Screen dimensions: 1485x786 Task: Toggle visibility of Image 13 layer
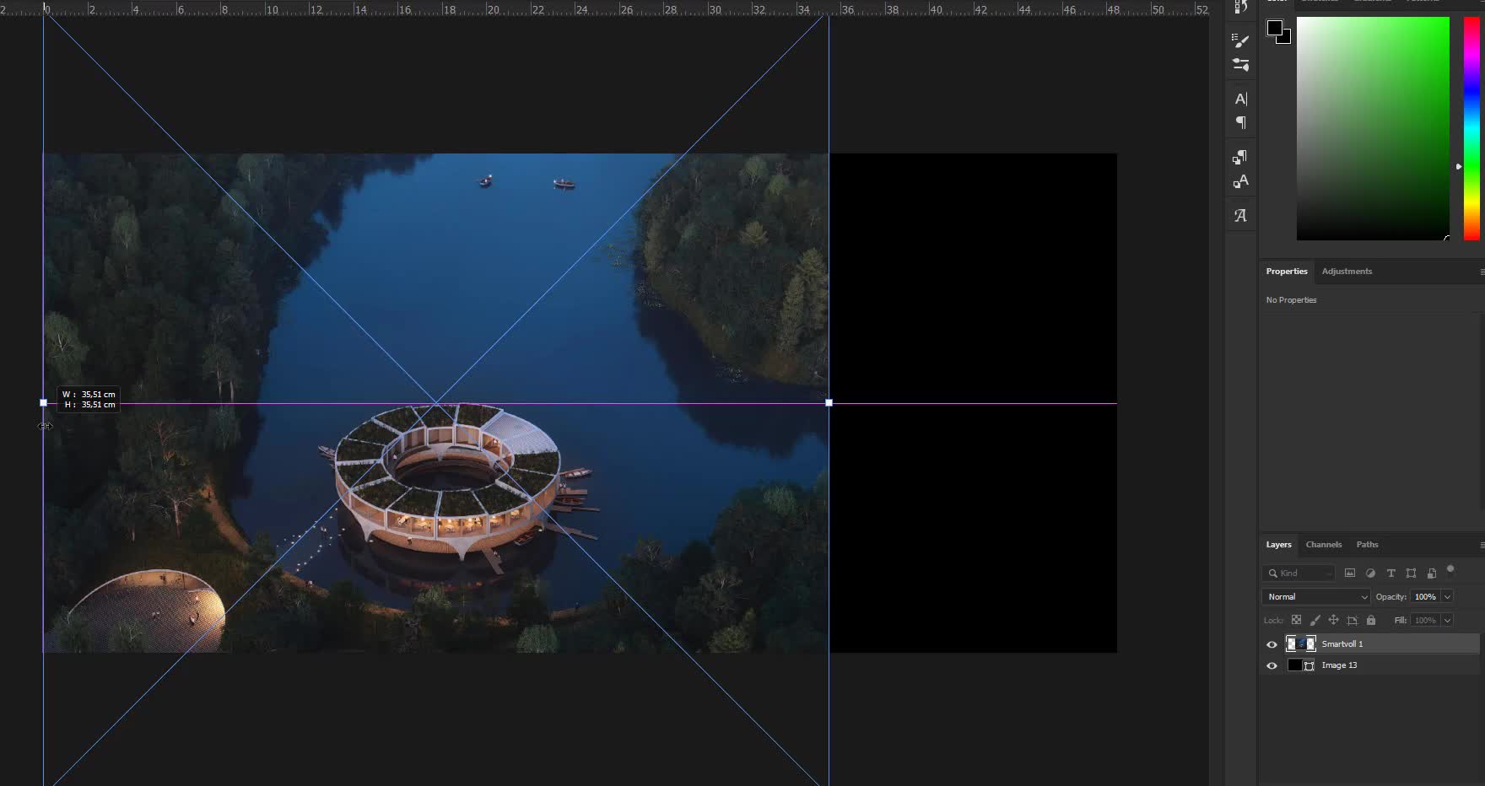pos(1272,665)
